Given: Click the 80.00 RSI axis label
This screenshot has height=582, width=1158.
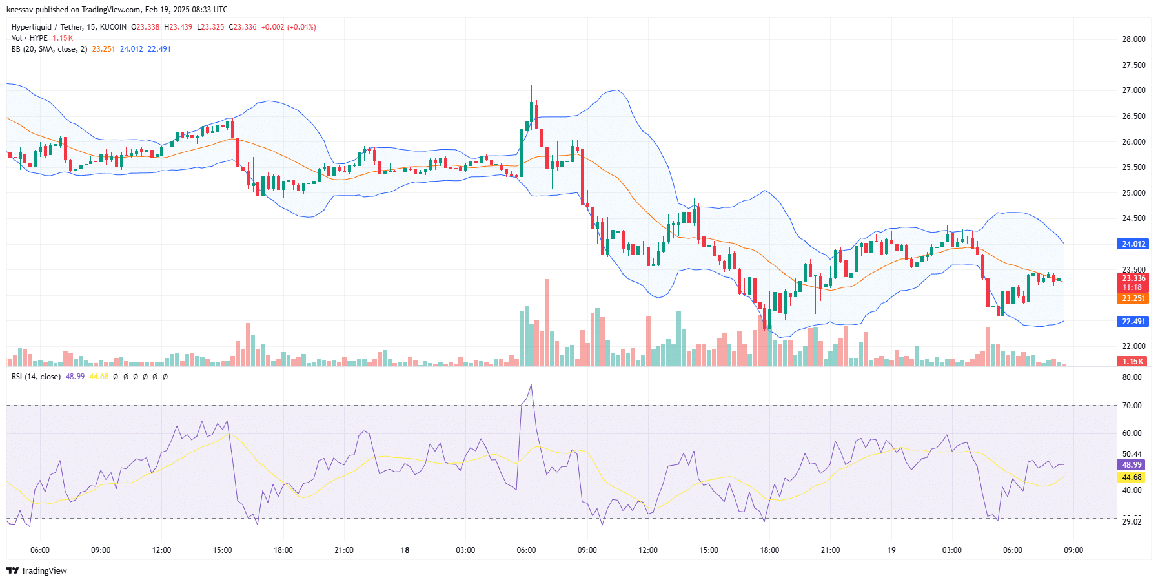Looking at the screenshot, I should point(1132,377).
